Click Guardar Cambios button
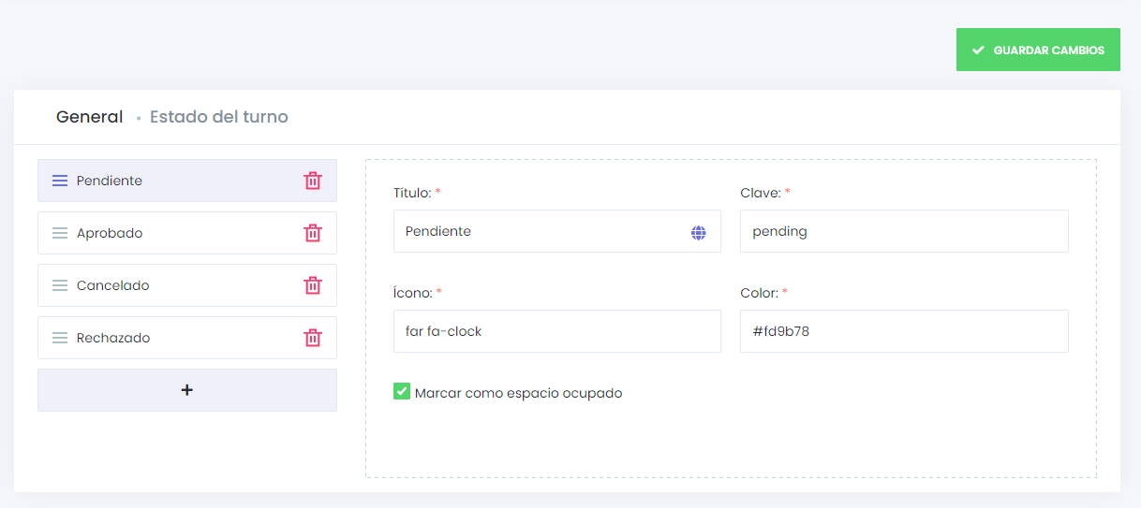The height and width of the screenshot is (508, 1141). point(1038,50)
